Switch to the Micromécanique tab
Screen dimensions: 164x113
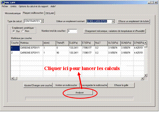13,13
